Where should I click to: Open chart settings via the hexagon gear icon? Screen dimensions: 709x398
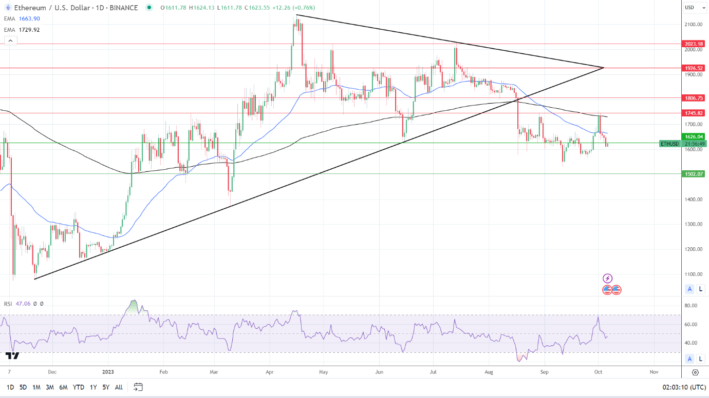pos(695,372)
